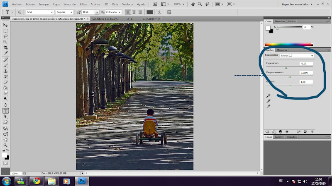The height and width of the screenshot is (186, 332).
Task: Expand the Enfocado anti-aliasing dropdown
Action: coord(113,12)
